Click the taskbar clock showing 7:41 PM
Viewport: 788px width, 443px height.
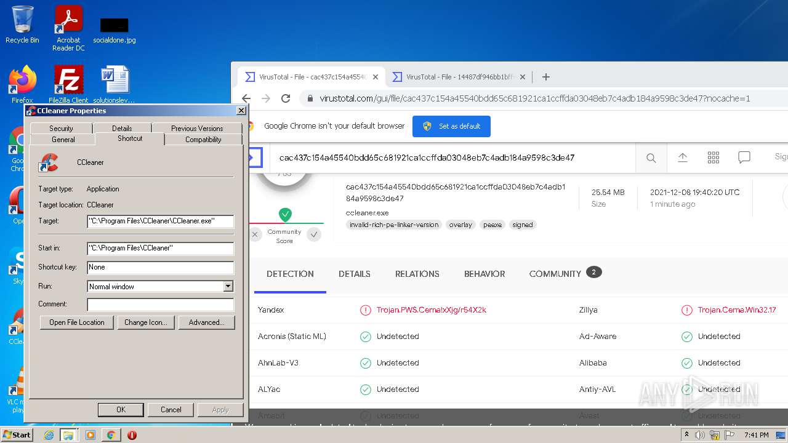click(x=756, y=435)
